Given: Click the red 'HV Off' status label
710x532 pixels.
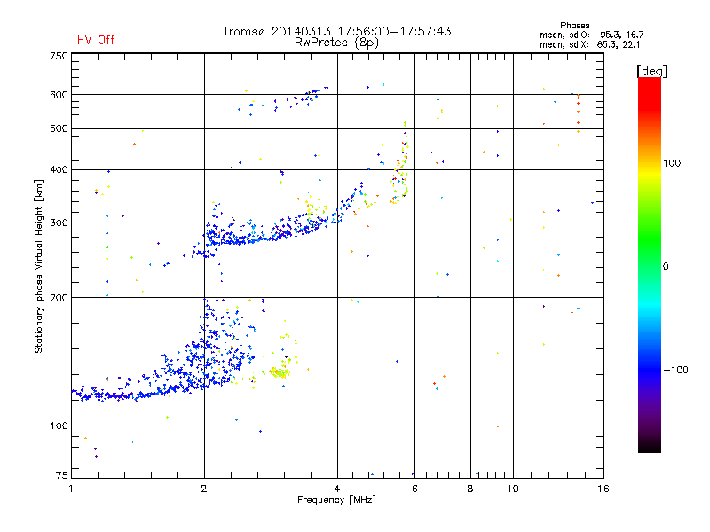Looking at the screenshot, I should pos(96,40).
